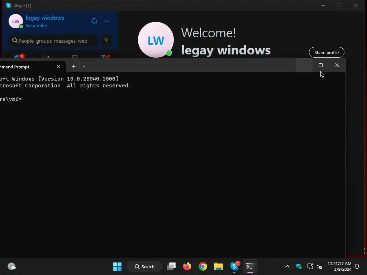Image resolution: width=367 pixels, height=275 pixels.
Task: Open File Explorer from taskbar
Action: pyautogui.click(x=219, y=266)
